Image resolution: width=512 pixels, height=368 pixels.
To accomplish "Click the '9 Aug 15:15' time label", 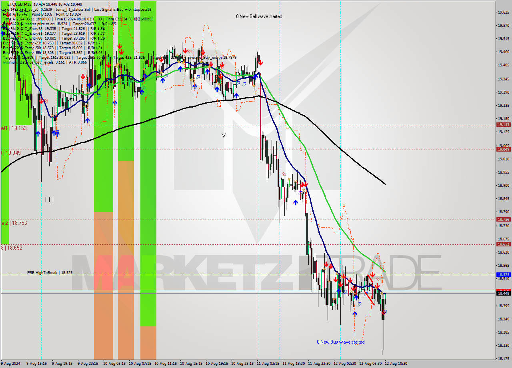I will tap(36, 364).
